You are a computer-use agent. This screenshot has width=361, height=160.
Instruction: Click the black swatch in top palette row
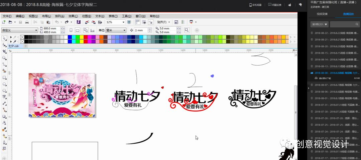click(x=26, y=37)
